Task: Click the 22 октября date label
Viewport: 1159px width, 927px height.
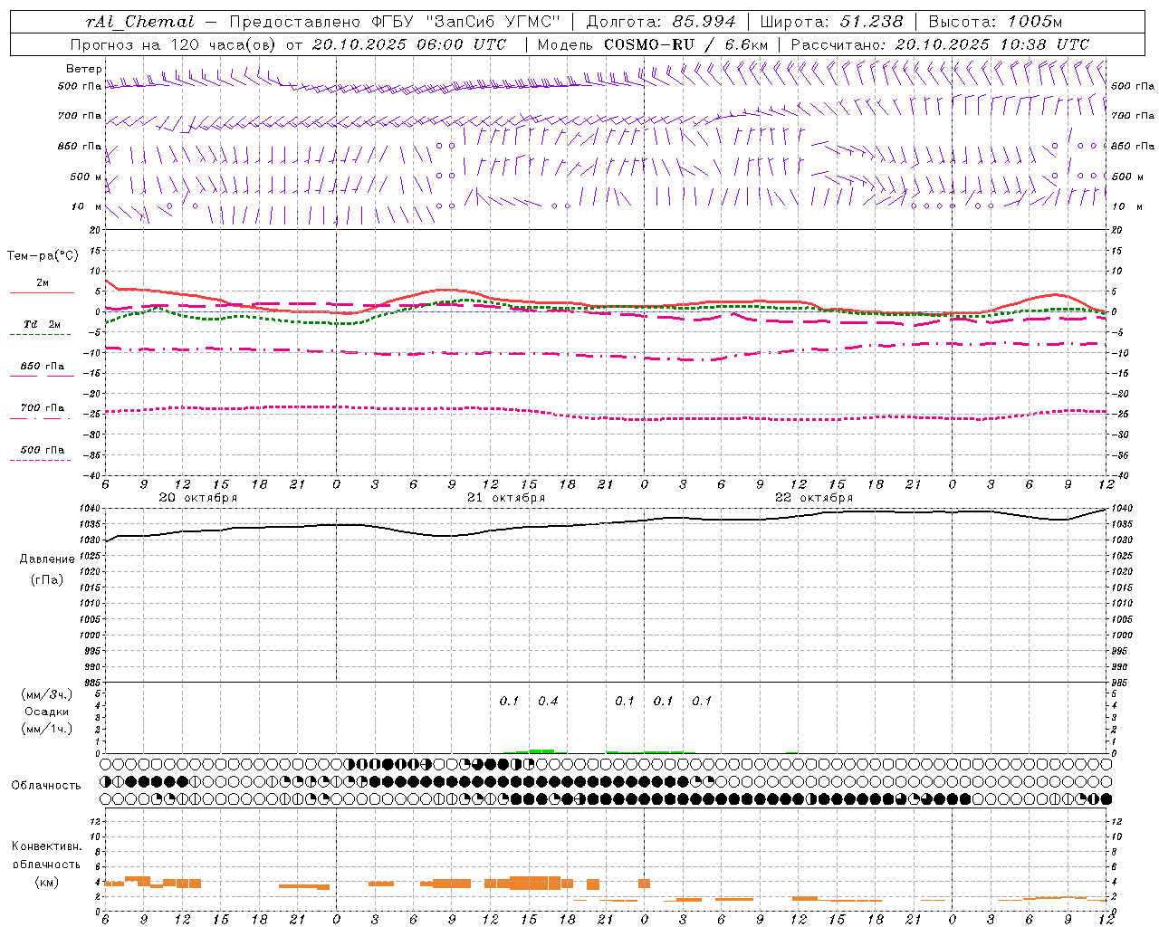Action: (x=814, y=497)
